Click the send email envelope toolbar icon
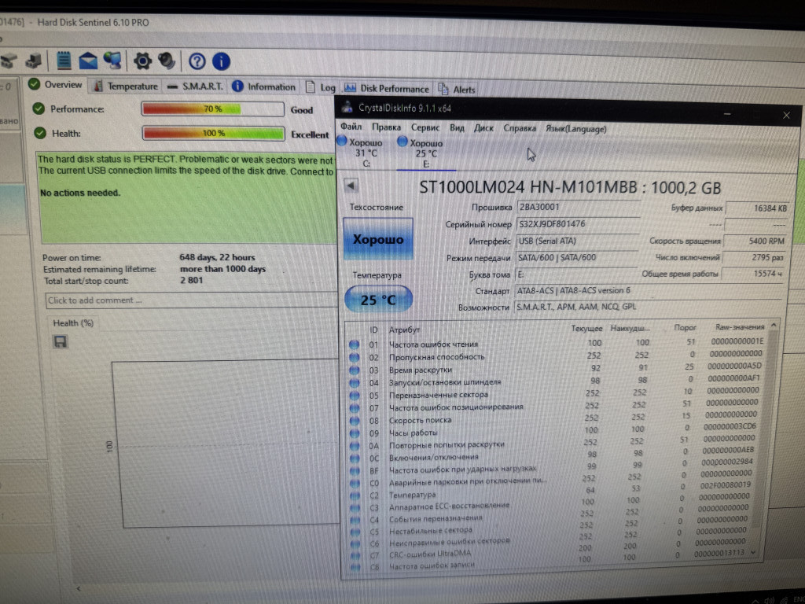This screenshot has height=604, width=805. click(x=88, y=61)
